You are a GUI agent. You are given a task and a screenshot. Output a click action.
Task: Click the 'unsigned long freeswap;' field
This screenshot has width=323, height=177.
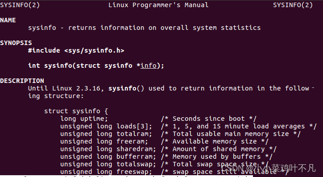pos(106,172)
